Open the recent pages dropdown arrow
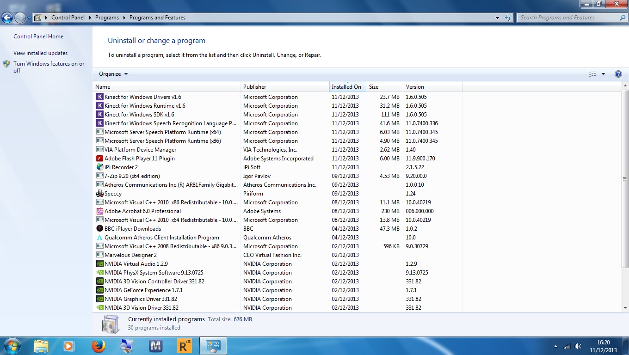 click(29, 18)
